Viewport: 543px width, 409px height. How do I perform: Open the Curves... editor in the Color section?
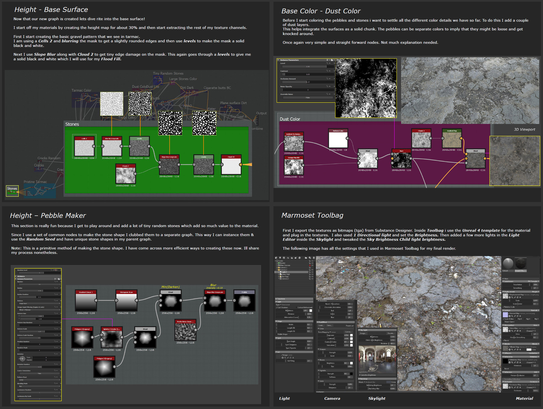pos(348,332)
